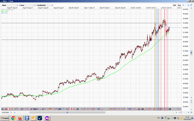Click the monitor display tray icon
The height and width of the screenshot is (121, 194).
pyautogui.click(x=175, y=118)
